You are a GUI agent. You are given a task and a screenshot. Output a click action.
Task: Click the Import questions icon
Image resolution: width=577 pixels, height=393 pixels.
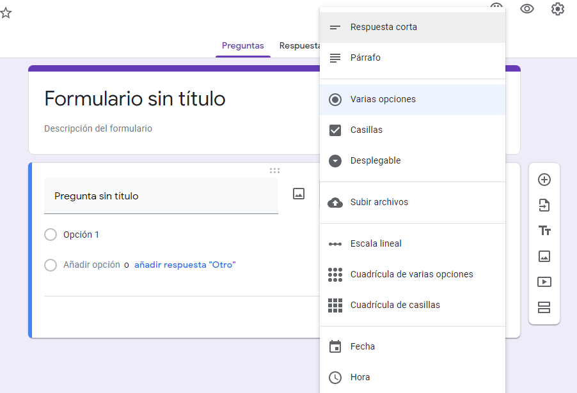click(x=544, y=205)
